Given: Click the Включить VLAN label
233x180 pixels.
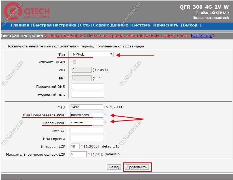Looking at the screenshot, I should pyautogui.click(x=51, y=62).
